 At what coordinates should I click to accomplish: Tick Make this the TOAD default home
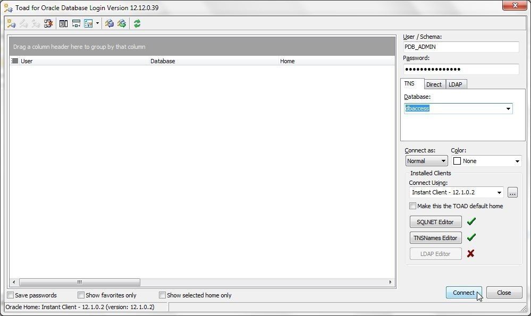point(412,206)
